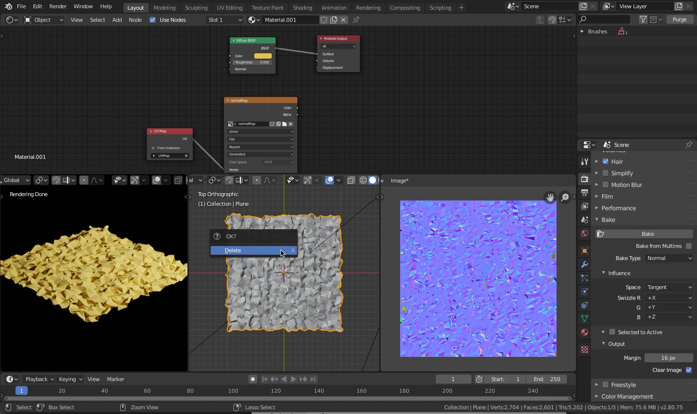
Task: Open the Object Data green triangle icon
Action: 585,319
